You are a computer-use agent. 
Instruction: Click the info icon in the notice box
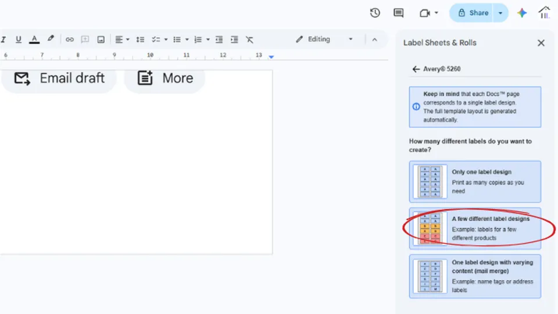point(416,107)
